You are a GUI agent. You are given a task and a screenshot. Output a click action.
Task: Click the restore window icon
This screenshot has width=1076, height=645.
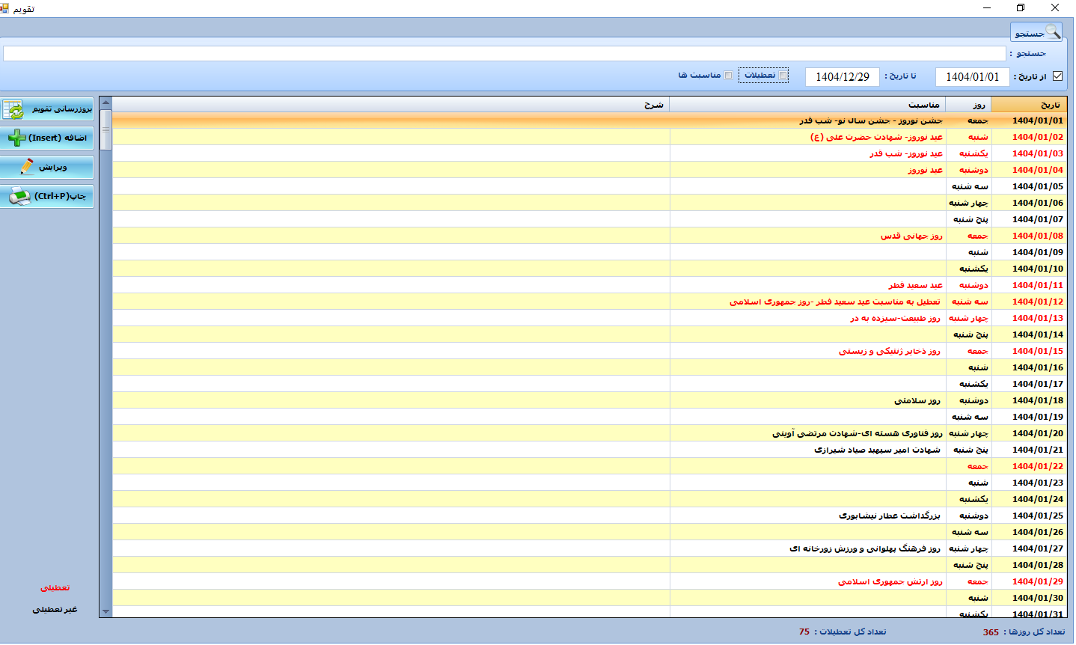(x=1020, y=8)
